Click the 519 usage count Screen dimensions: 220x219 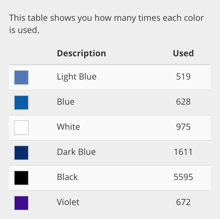coord(183,77)
